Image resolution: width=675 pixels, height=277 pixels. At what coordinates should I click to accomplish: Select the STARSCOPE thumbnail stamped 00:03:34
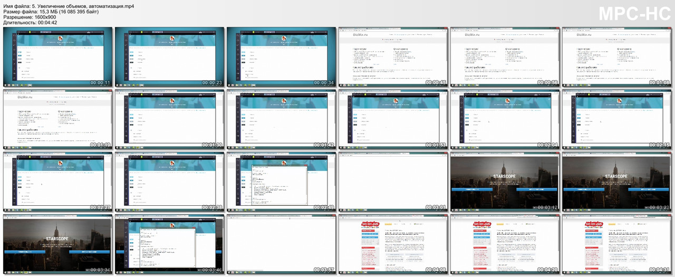58,244
